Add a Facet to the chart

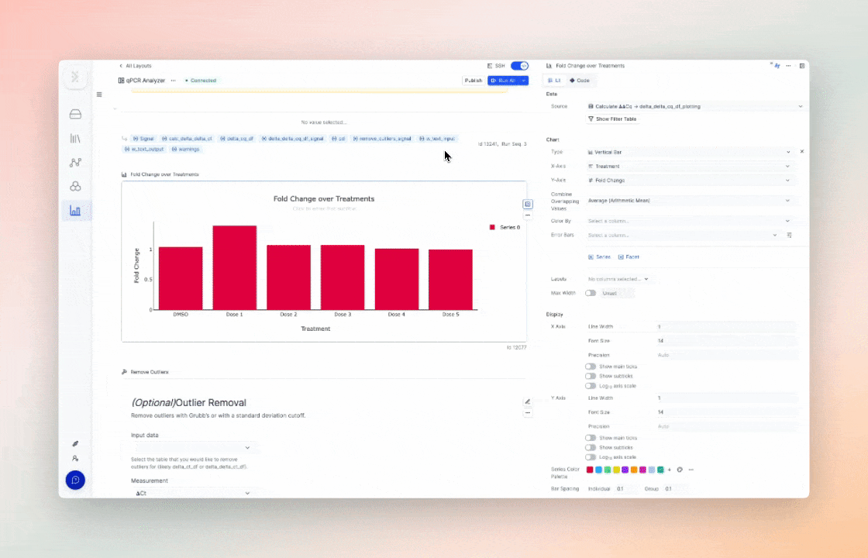tap(629, 257)
